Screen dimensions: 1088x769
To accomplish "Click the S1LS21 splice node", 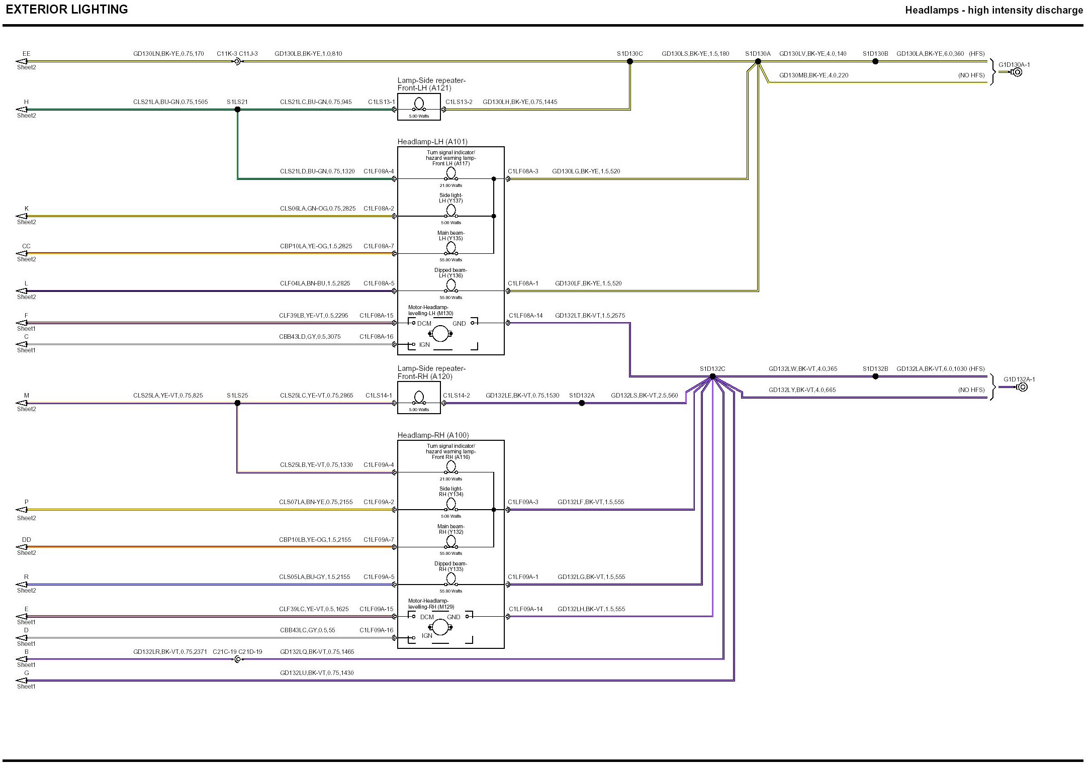I will 237,110.
